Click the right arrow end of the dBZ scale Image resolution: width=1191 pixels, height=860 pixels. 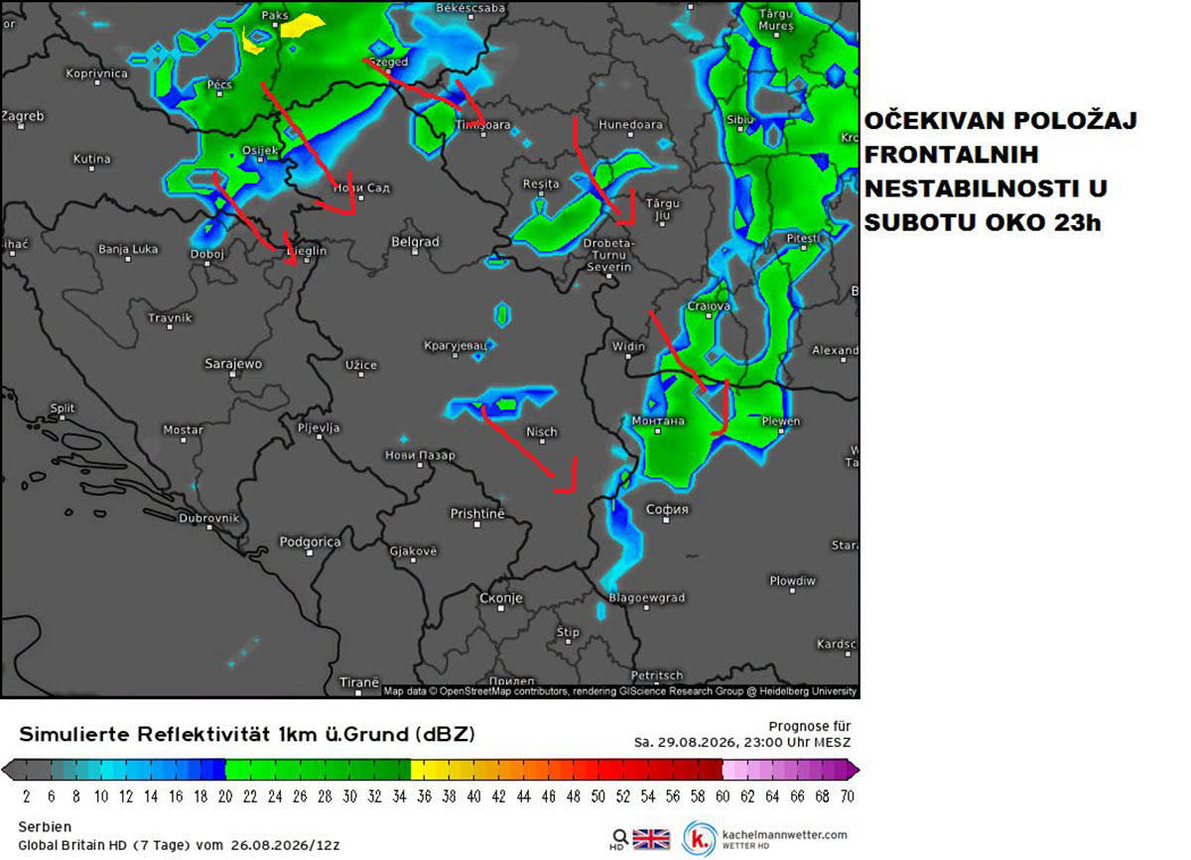coord(855,770)
